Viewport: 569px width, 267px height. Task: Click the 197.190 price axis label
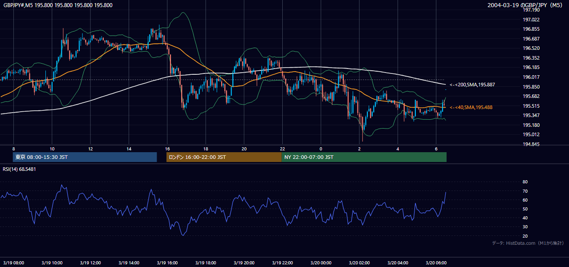(531, 10)
